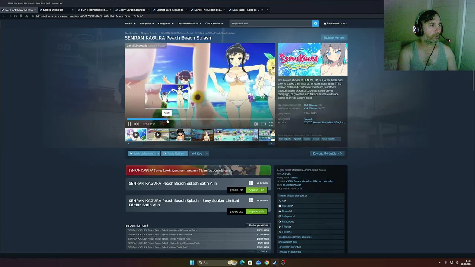Expand the TÜMÜ content list dropdown

[x=263, y=251]
